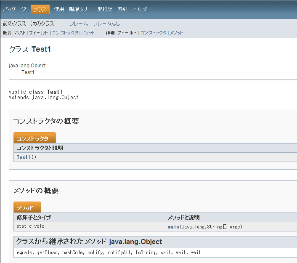Jump to コンストラクタ in the 詳細 links
Viewport: 297px width, 263px height.
pyautogui.click(x=154, y=32)
